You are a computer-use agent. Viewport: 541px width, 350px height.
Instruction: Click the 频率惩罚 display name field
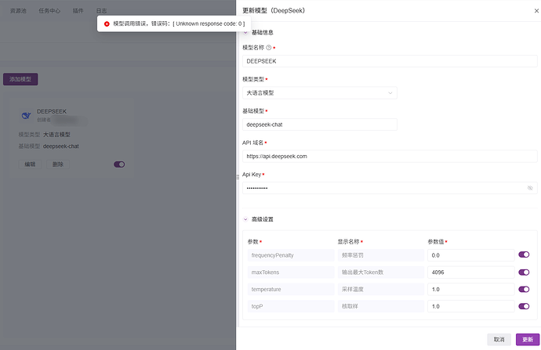point(381,255)
